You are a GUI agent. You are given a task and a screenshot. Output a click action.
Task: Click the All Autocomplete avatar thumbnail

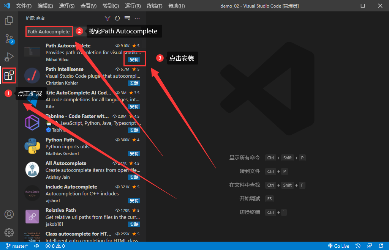tap(32, 170)
